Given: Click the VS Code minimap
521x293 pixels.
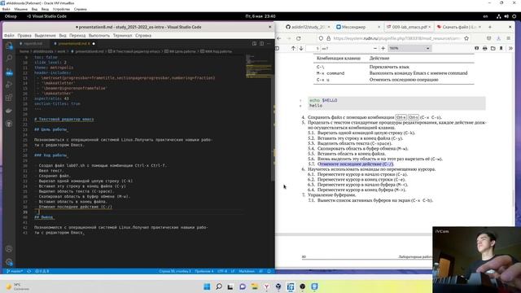Looking at the screenshot, I should click(259, 67).
